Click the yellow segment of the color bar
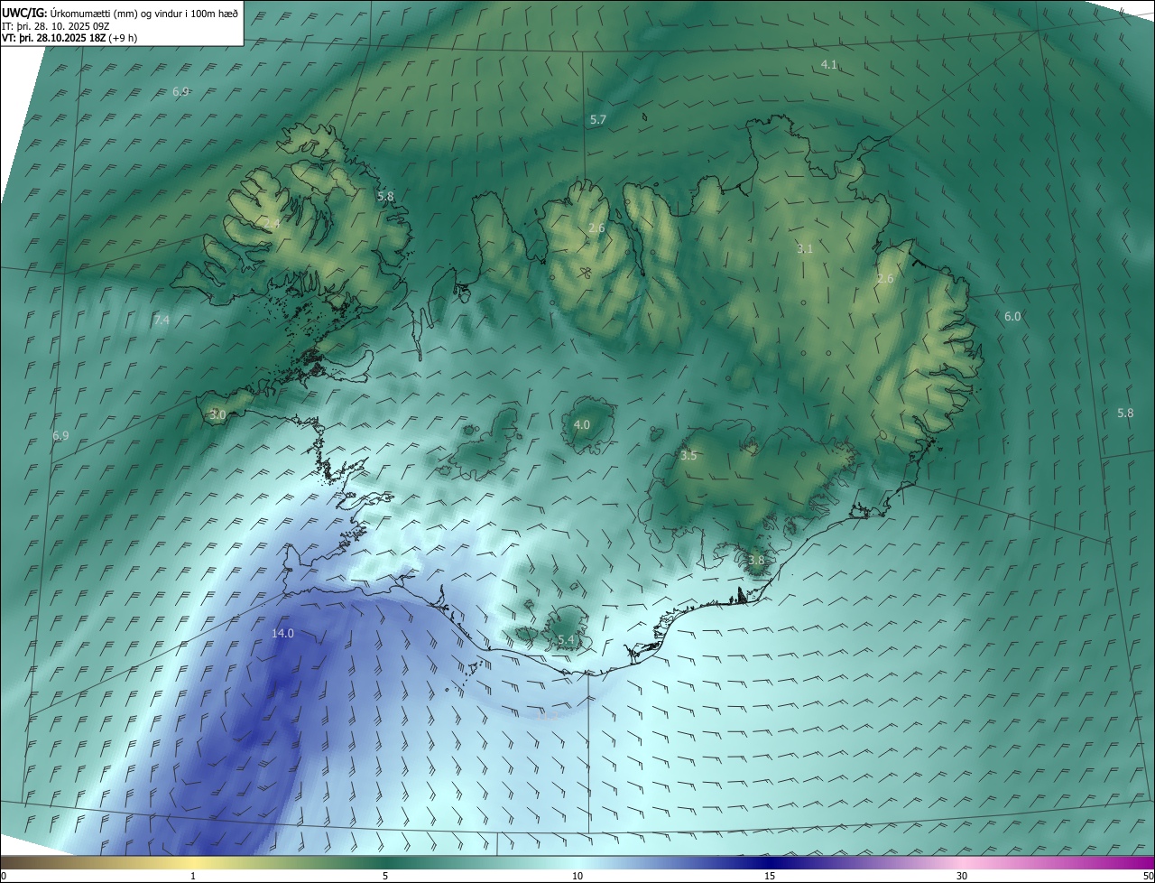The height and width of the screenshot is (883, 1155). click(x=193, y=862)
